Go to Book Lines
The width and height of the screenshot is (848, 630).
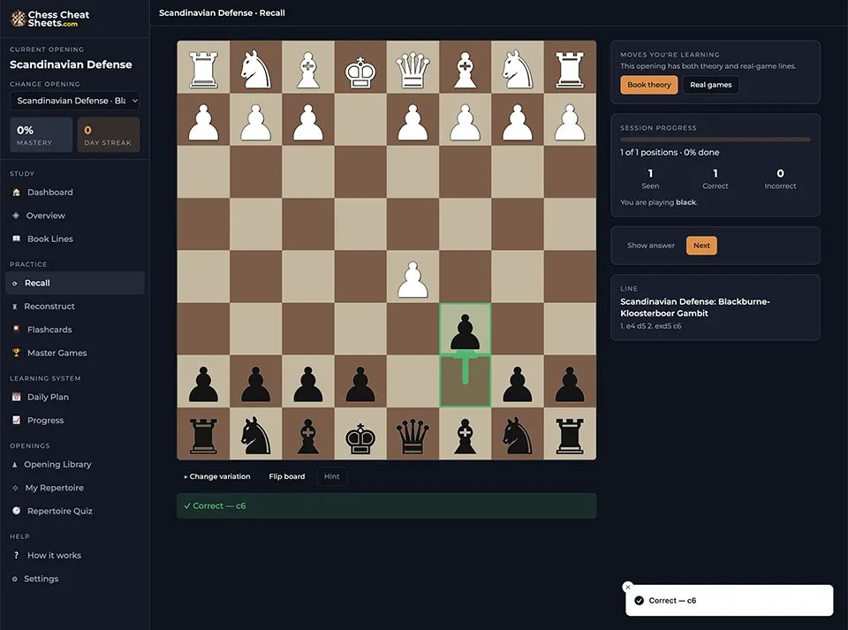pos(74,239)
